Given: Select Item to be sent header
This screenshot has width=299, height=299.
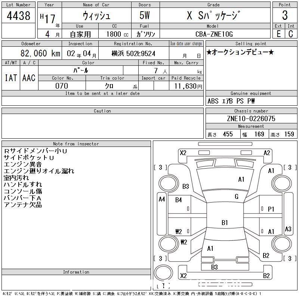Looking at the screenshot, I should (102, 93).
